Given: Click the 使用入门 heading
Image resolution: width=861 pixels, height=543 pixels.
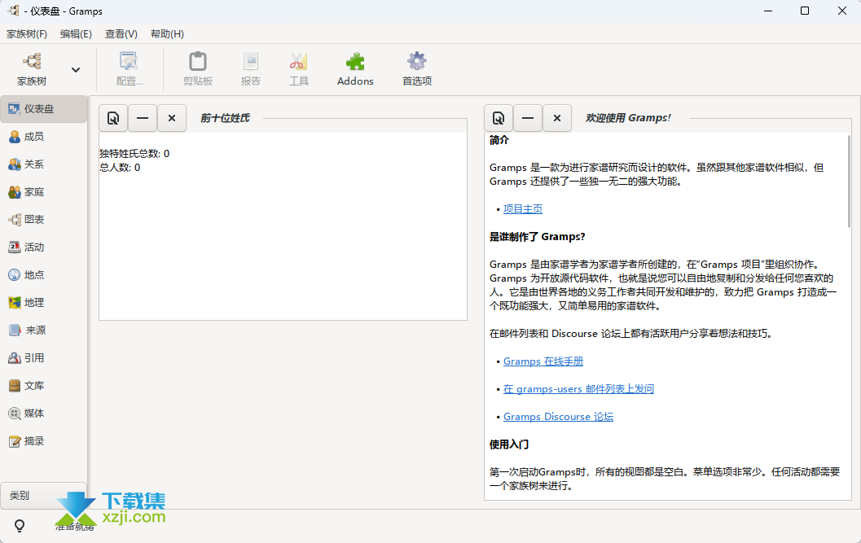Looking at the screenshot, I should point(509,444).
